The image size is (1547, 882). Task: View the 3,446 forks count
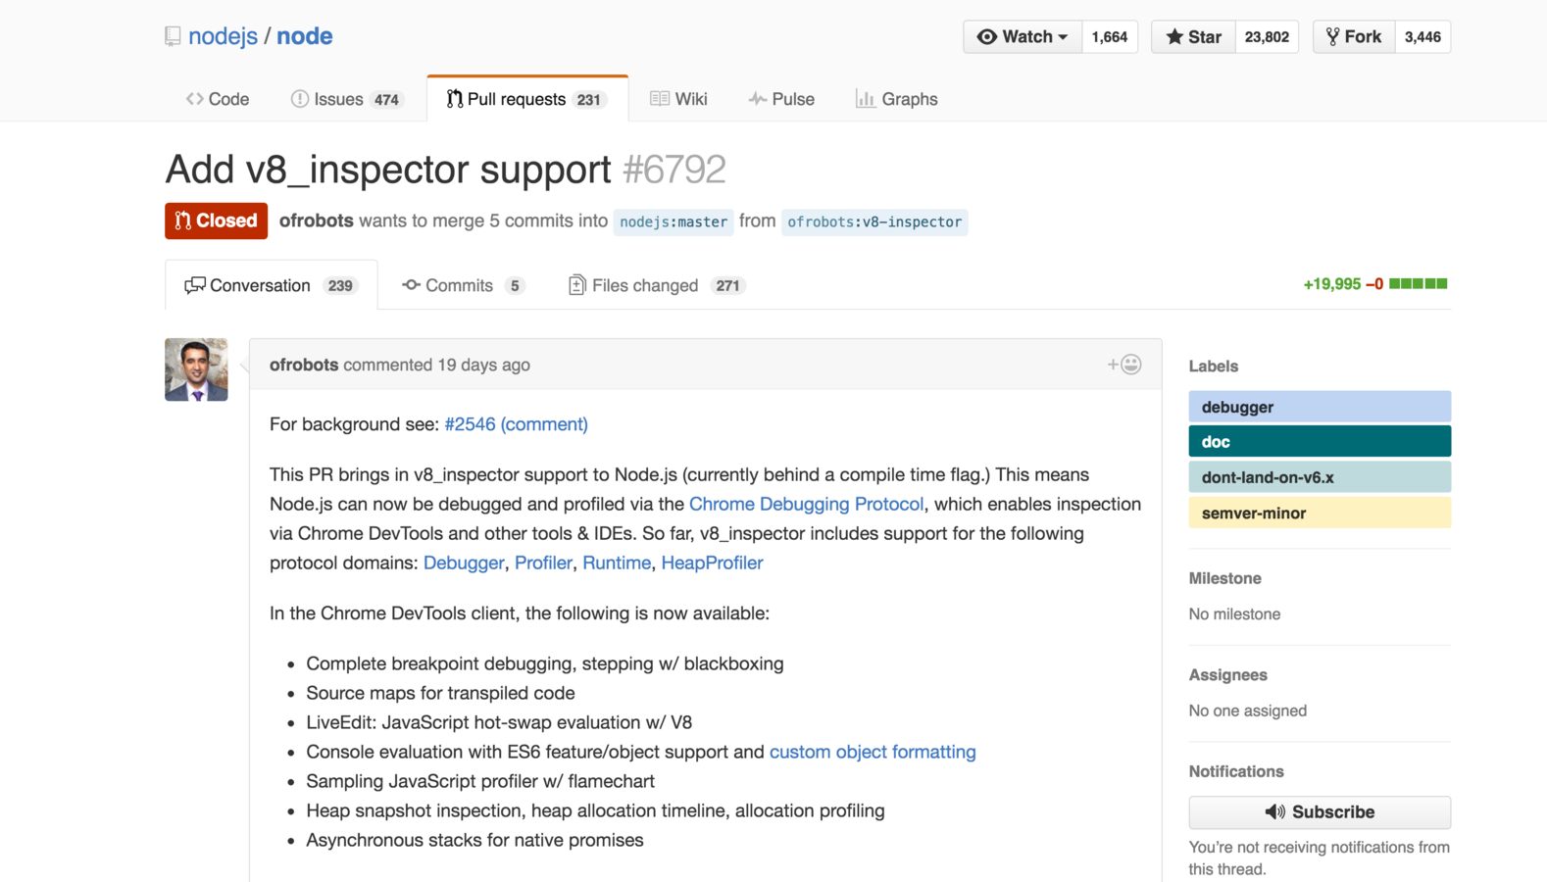pos(1422,37)
